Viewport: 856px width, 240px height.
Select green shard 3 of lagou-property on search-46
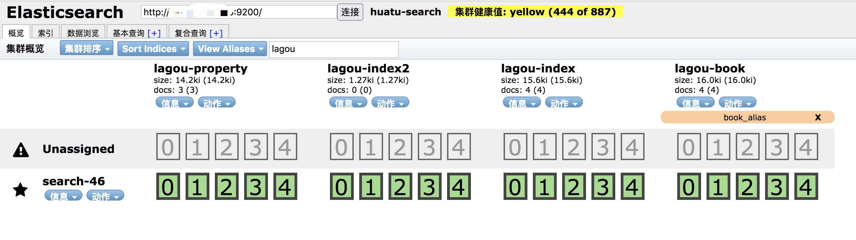tap(256, 187)
